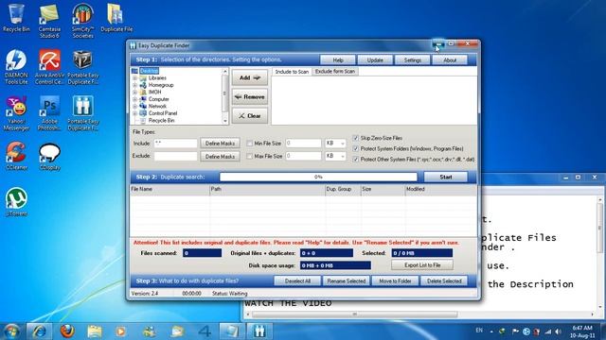Click Windows Start orb
606x340 pixels.
[11, 331]
